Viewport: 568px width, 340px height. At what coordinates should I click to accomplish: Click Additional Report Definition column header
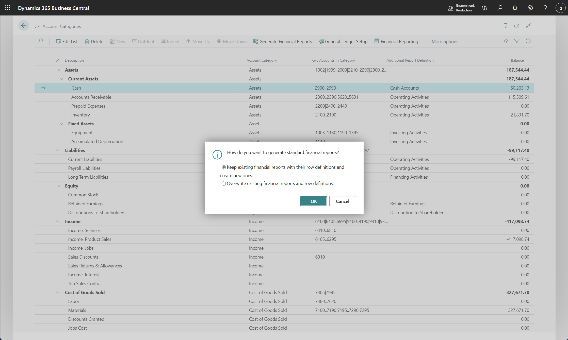(x=410, y=60)
